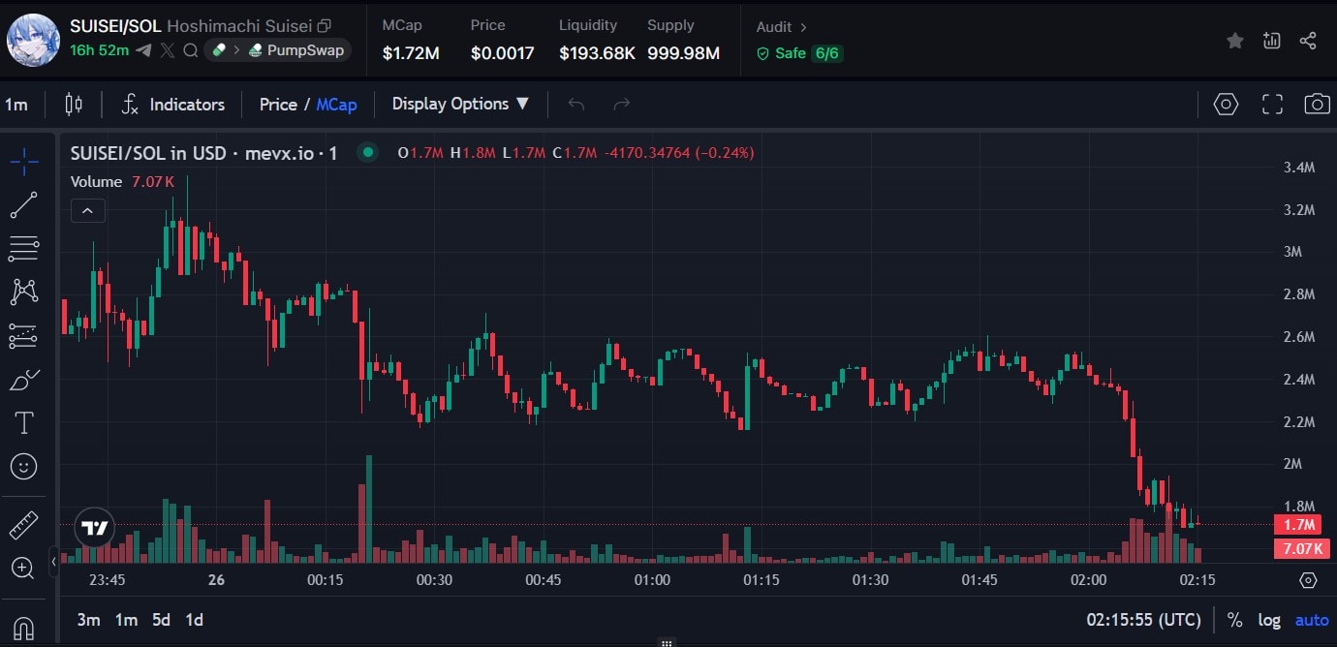
Task: Select the crosshair cursor tool
Action: click(23, 162)
